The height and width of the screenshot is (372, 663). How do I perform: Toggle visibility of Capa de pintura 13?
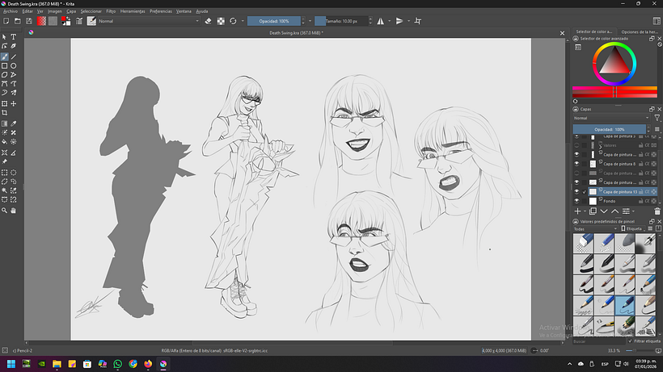point(577,192)
